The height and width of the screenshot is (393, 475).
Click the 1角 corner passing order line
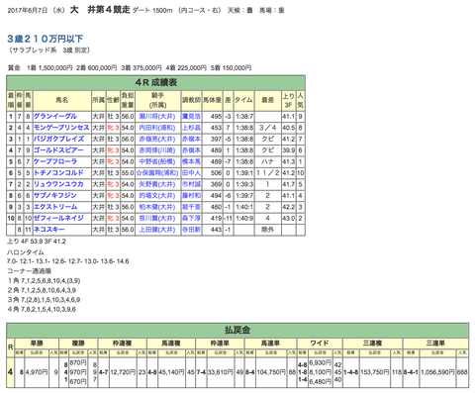44,281
